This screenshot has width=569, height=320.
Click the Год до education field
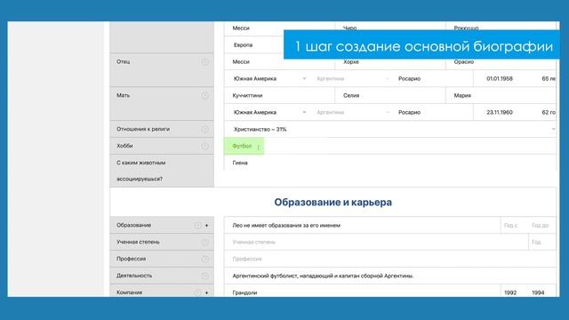[542, 225]
